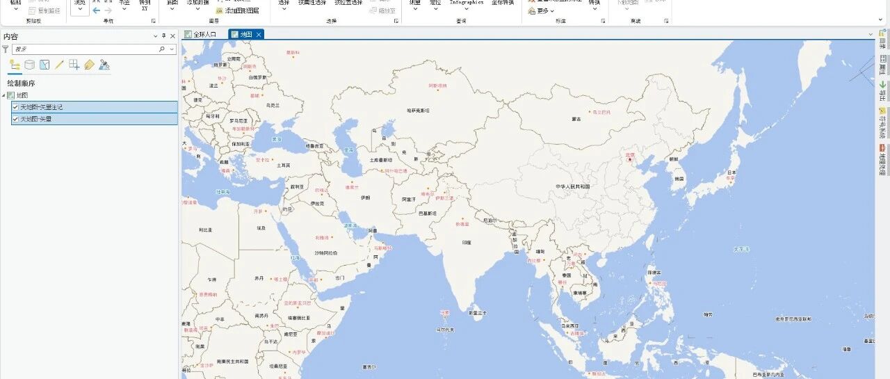Expand the 更多 dropdown in labeling group
The image size is (890, 379).
542,10
